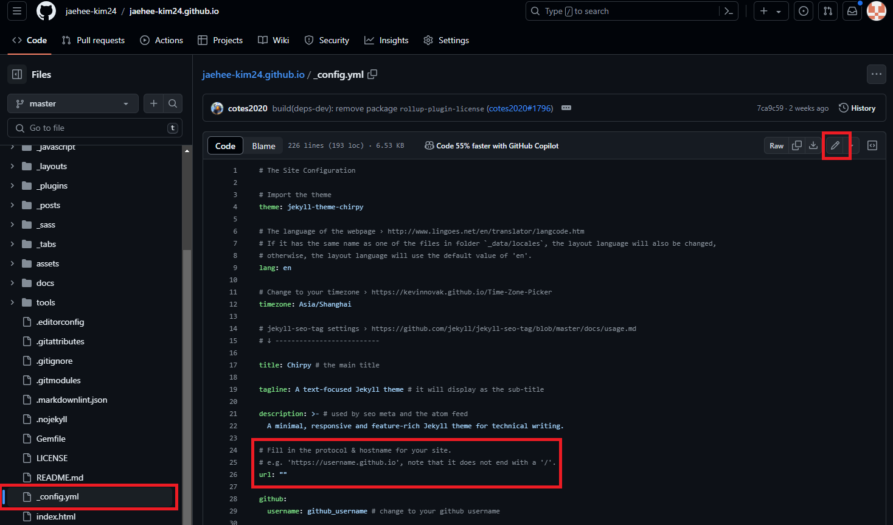Image resolution: width=893 pixels, height=525 pixels.
Task: Collapse the Files tree side panel
Action: pyautogui.click(x=17, y=74)
